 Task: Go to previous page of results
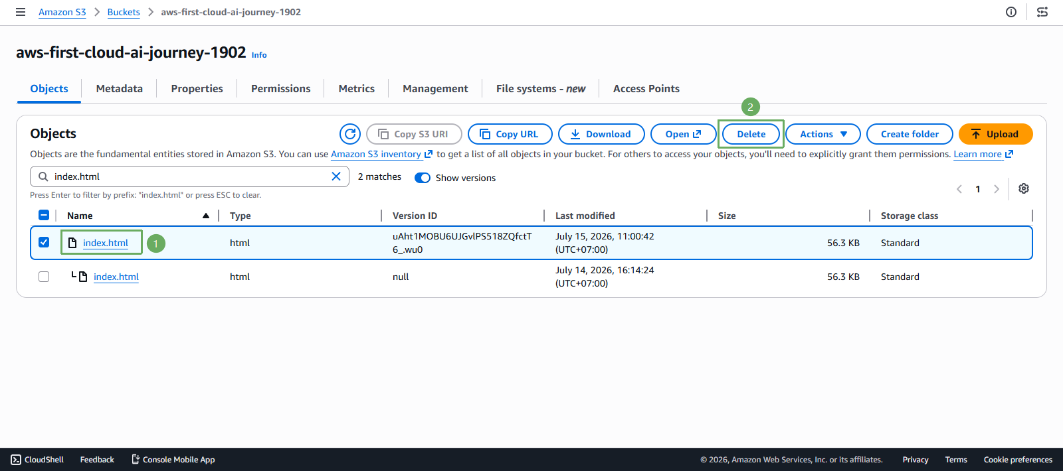(x=959, y=189)
